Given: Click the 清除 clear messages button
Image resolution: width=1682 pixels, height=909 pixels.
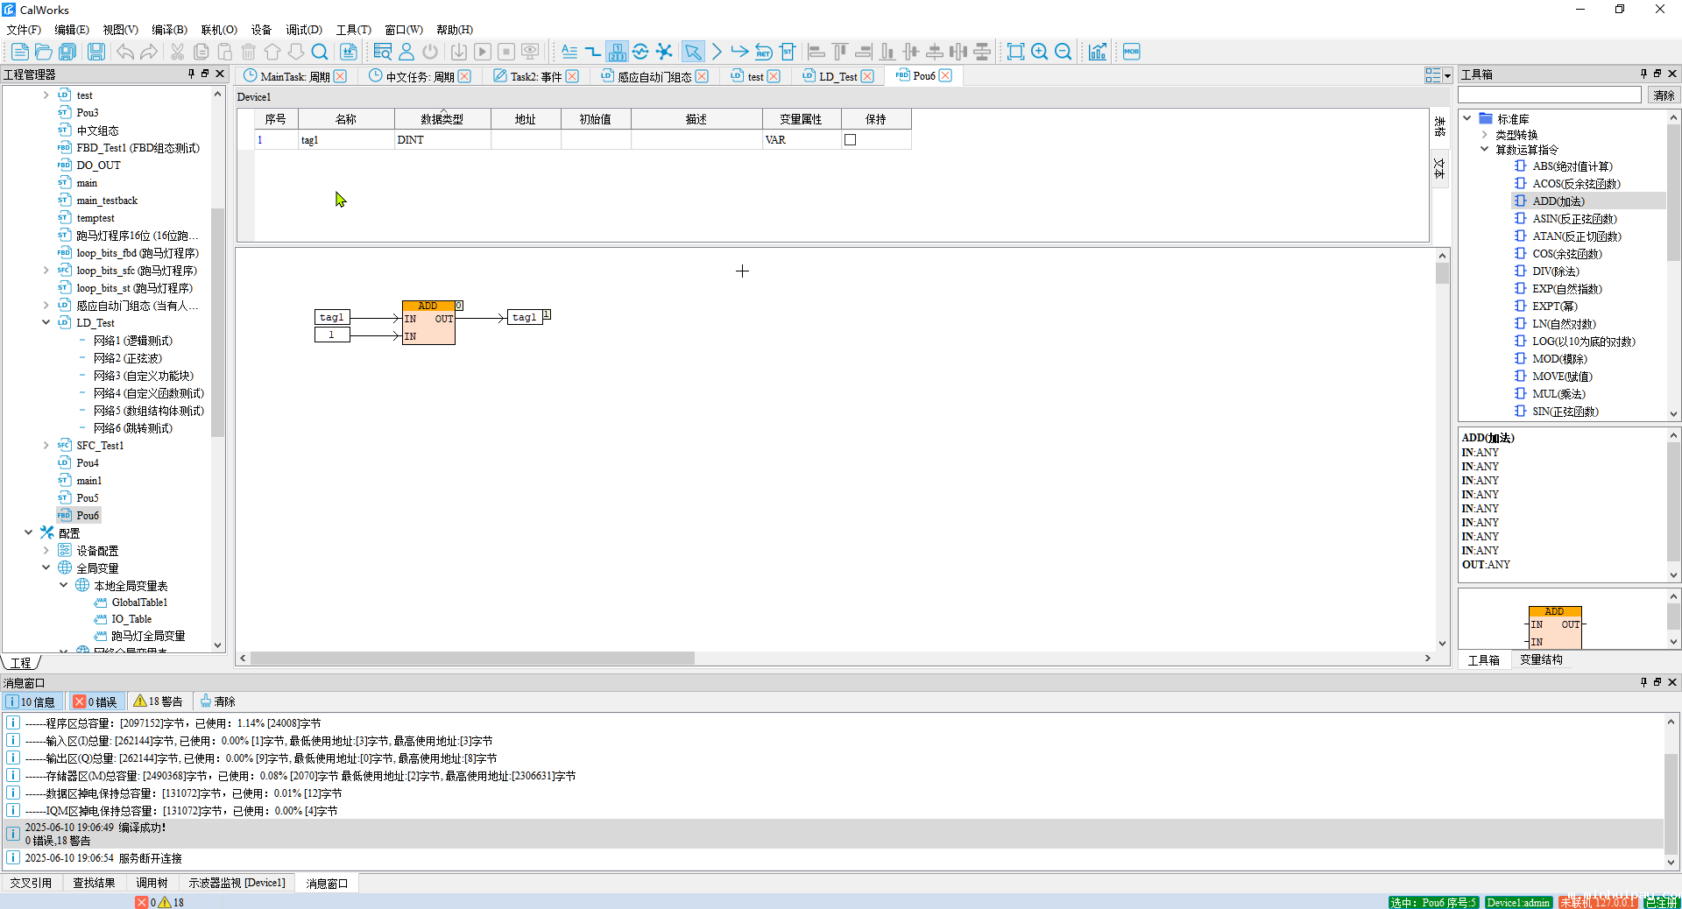Looking at the screenshot, I should click(x=217, y=701).
